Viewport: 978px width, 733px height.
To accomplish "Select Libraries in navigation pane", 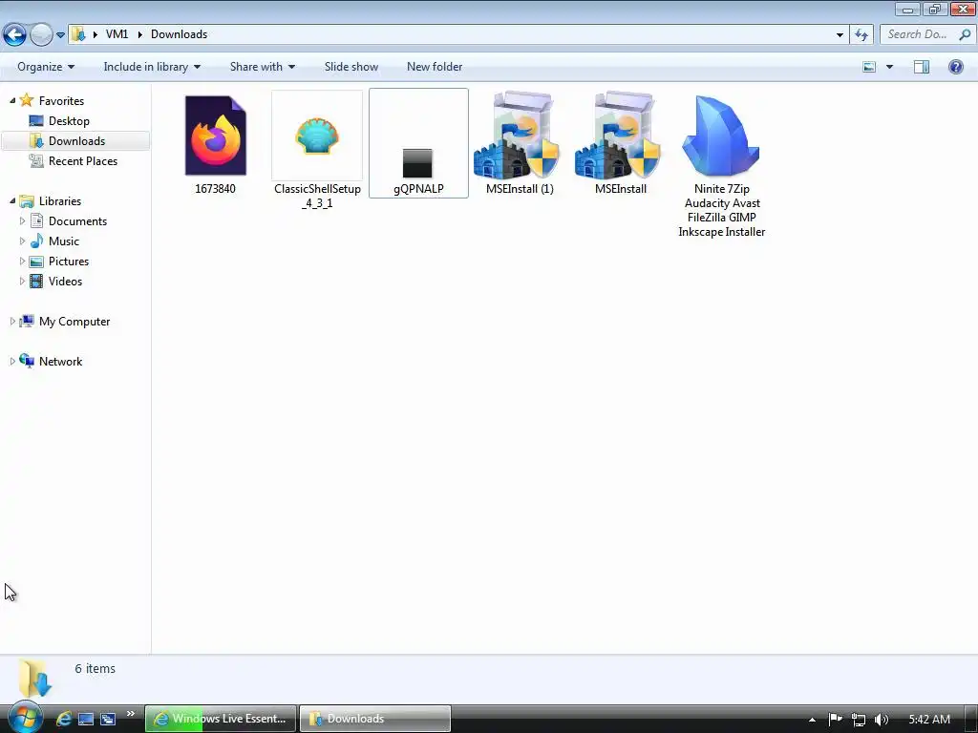I will tap(60, 201).
